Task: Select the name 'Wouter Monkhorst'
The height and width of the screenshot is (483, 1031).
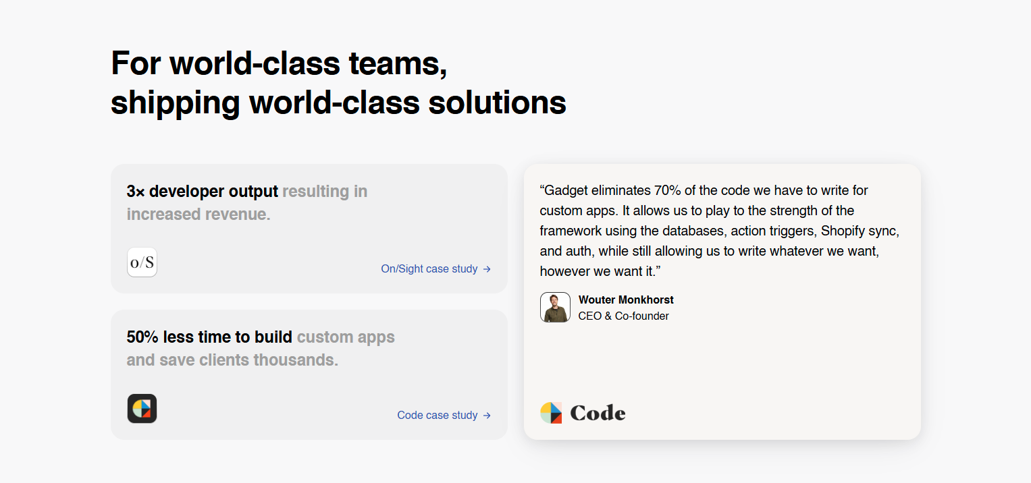Action: click(x=626, y=300)
